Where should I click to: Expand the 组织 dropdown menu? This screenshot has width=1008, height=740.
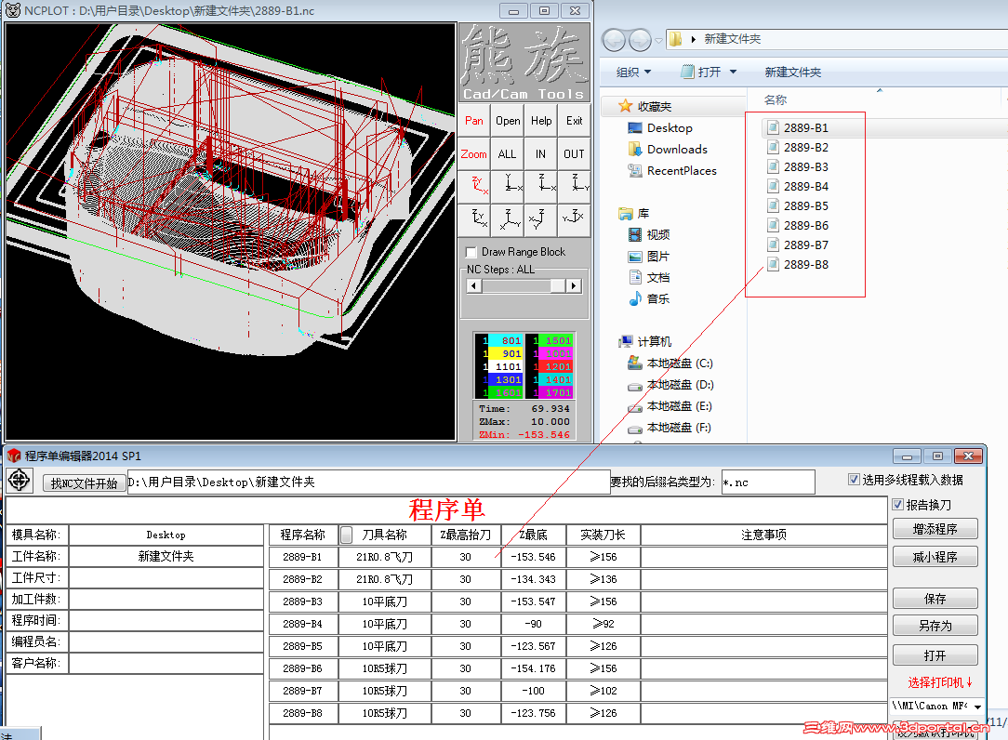633,72
